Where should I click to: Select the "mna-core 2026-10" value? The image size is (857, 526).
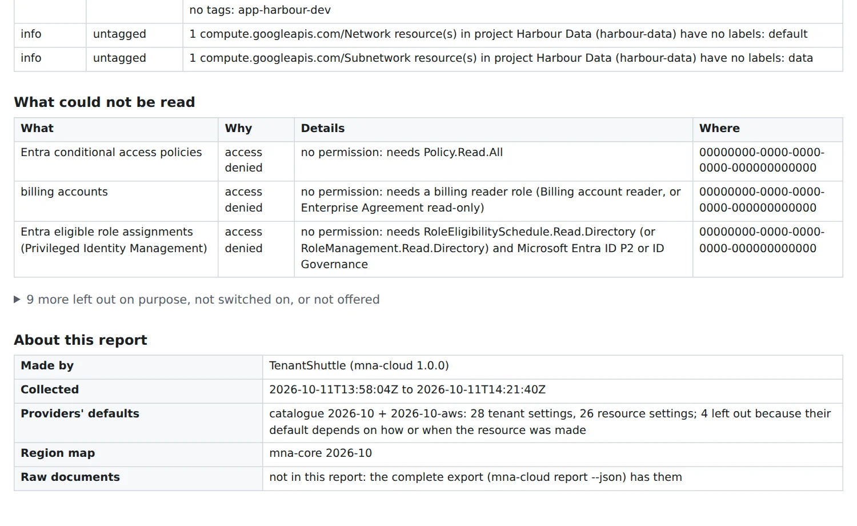[x=321, y=453]
